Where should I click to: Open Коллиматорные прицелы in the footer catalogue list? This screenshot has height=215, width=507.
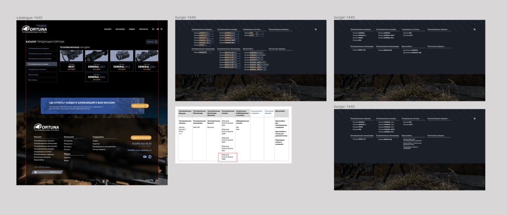tap(44, 154)
